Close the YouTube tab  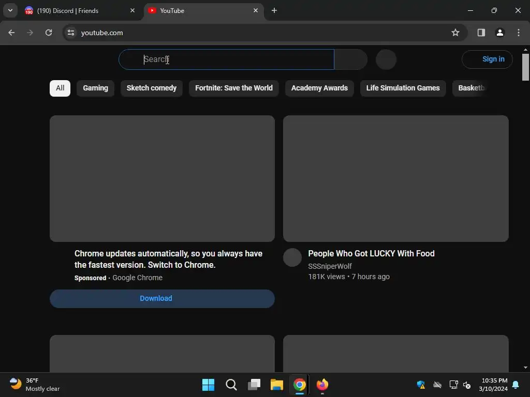click(256, 10)
